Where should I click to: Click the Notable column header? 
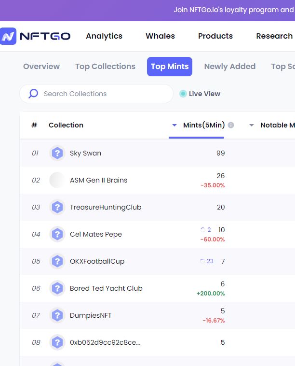278,125
